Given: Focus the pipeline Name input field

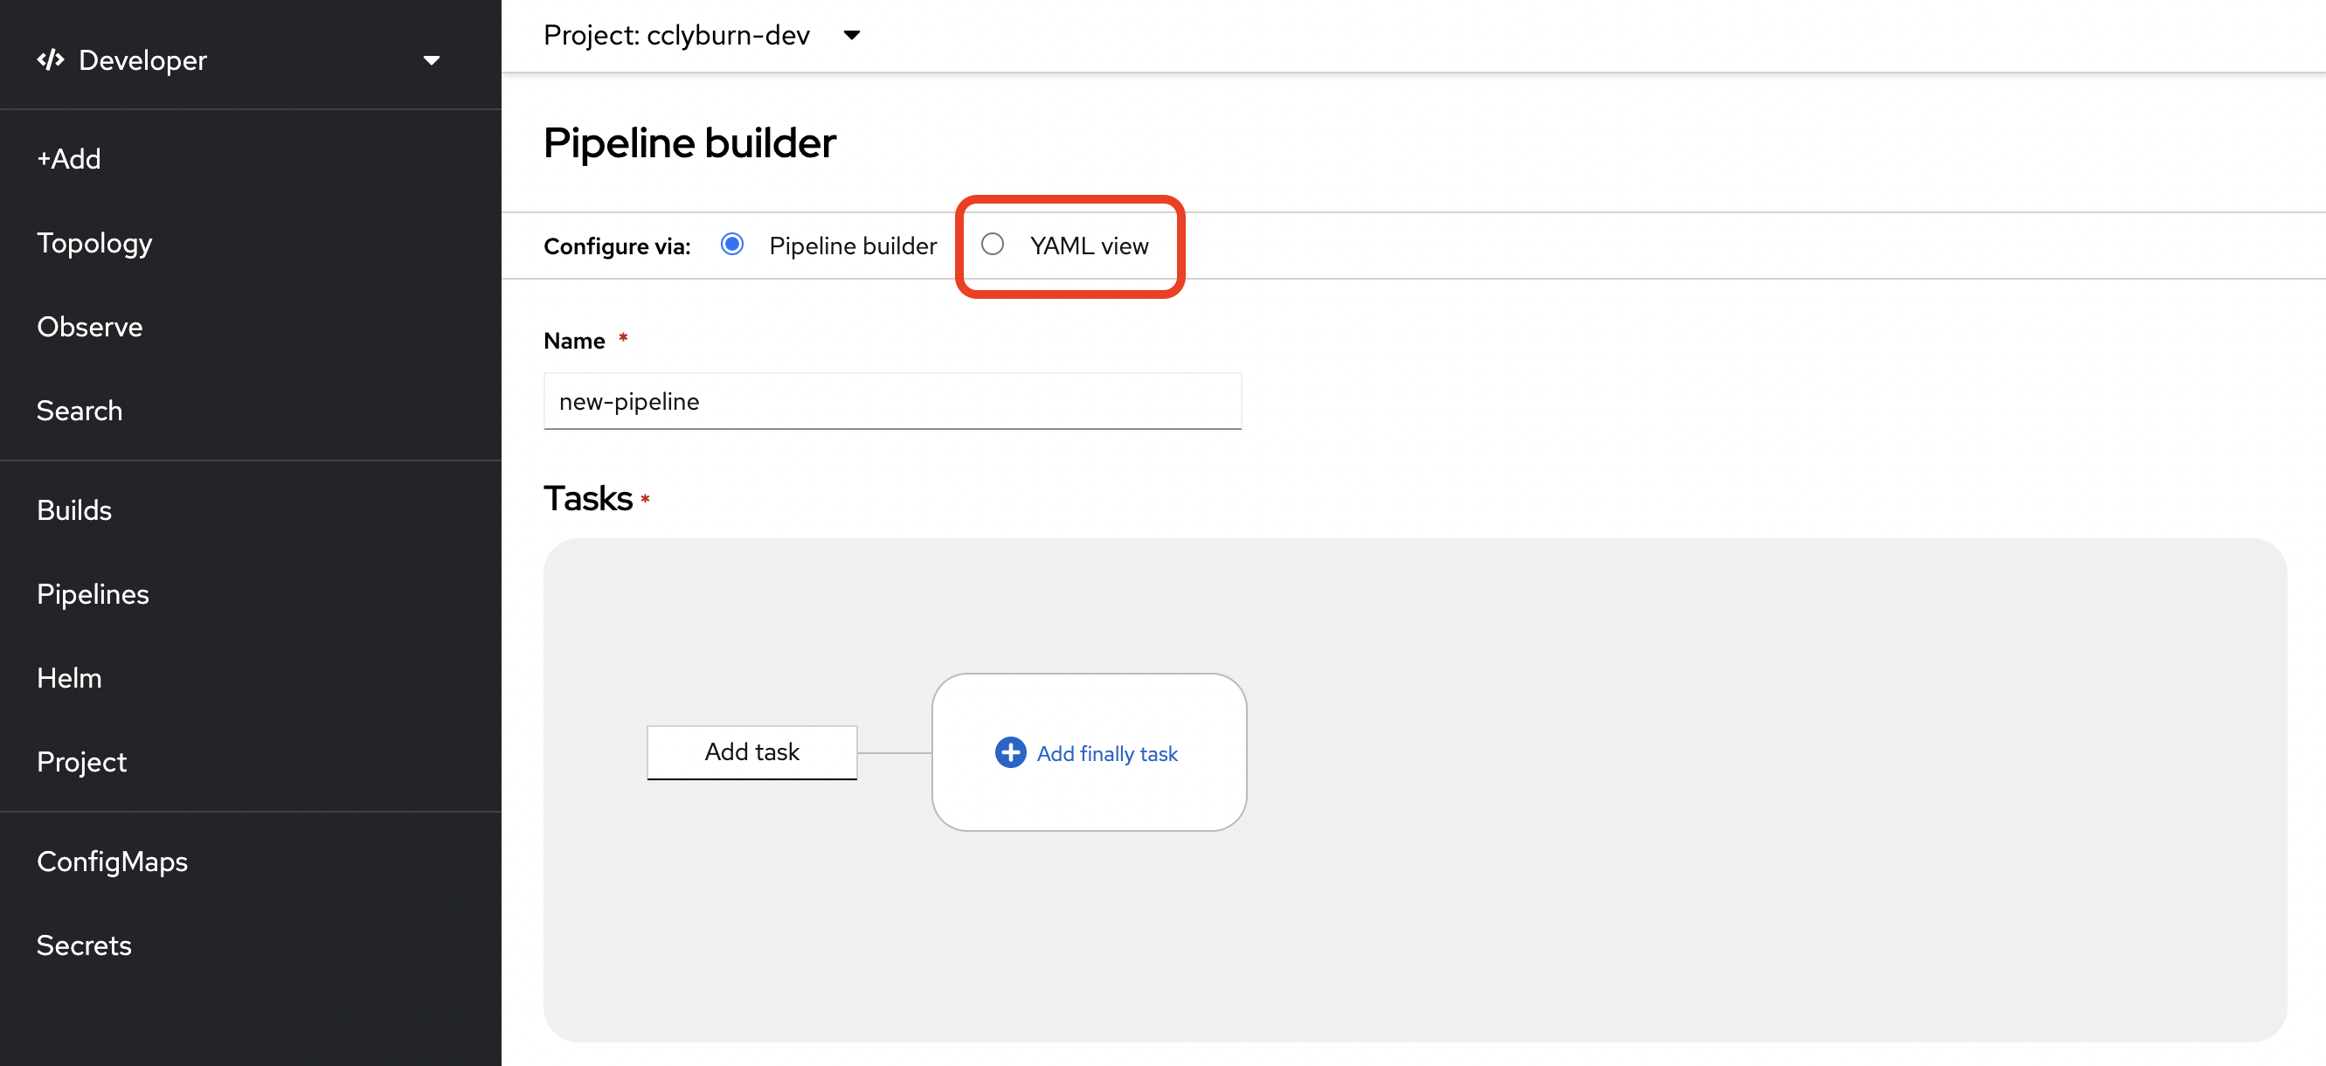Looking at the screenshot, I should (x=891, y=401).
